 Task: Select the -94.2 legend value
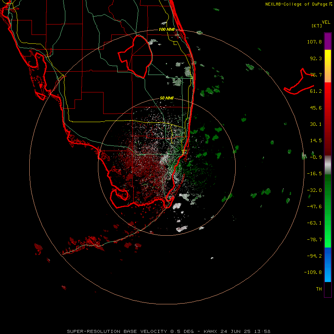click(x=314, y=256)
